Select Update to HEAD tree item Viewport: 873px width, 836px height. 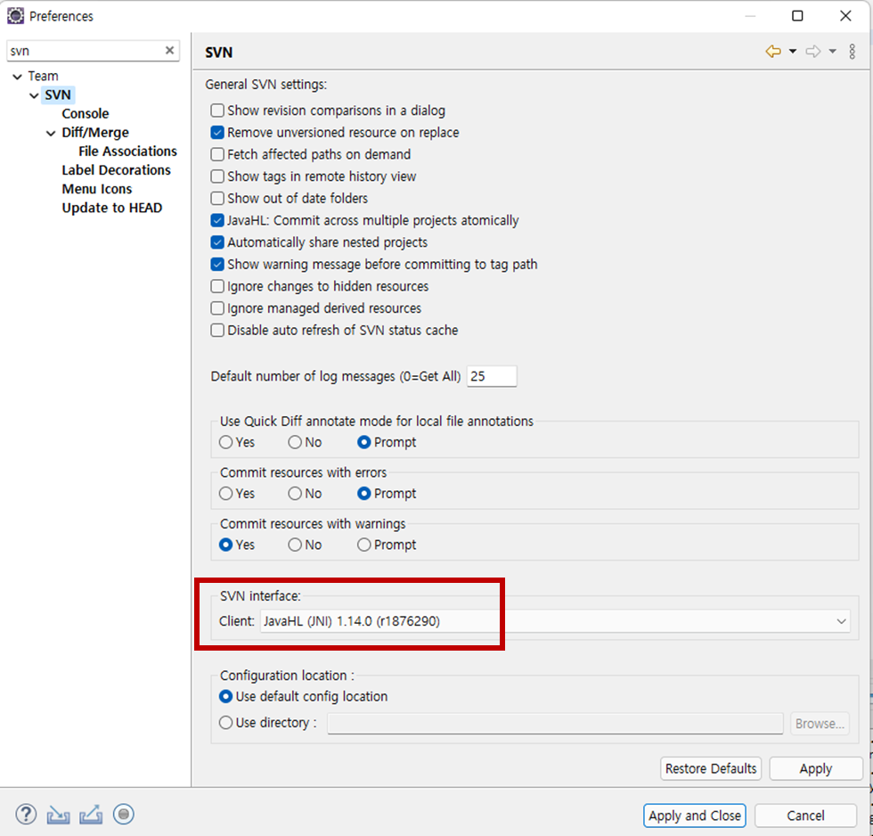(x=112, y=209)
